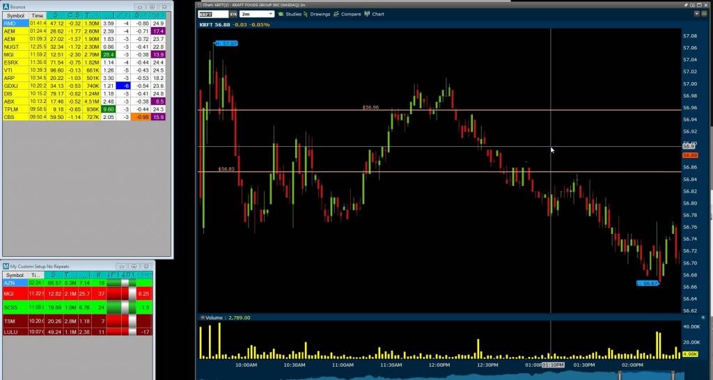This screenshot has height=380, width=713.
Task: Select LULU row in Custom Setup list
Action: point(77,332)
